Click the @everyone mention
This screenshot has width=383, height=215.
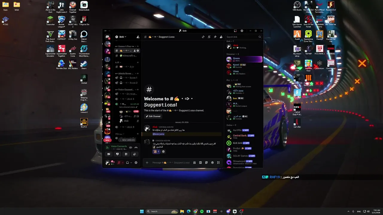(158, 134)
